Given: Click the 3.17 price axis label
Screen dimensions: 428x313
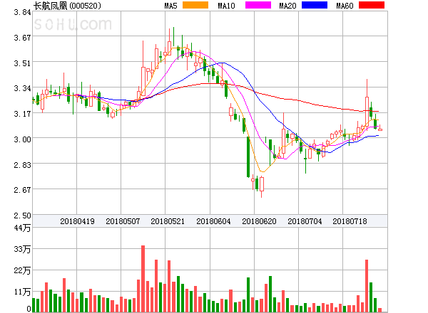Looking at the screenshot, I should 22,114.
